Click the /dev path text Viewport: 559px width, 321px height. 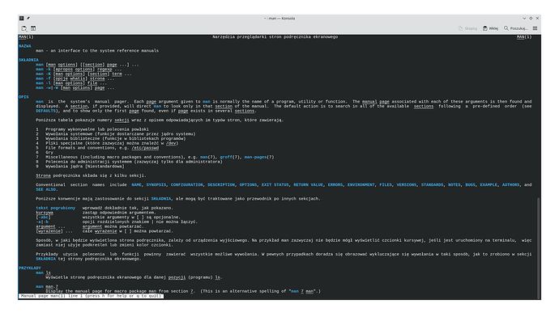click(x=172, y=143)
